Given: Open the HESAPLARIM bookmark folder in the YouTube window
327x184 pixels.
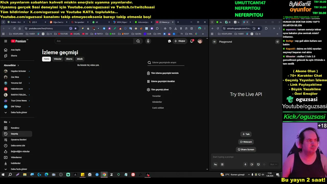Looking at the screenshot, I should point(16,34).
